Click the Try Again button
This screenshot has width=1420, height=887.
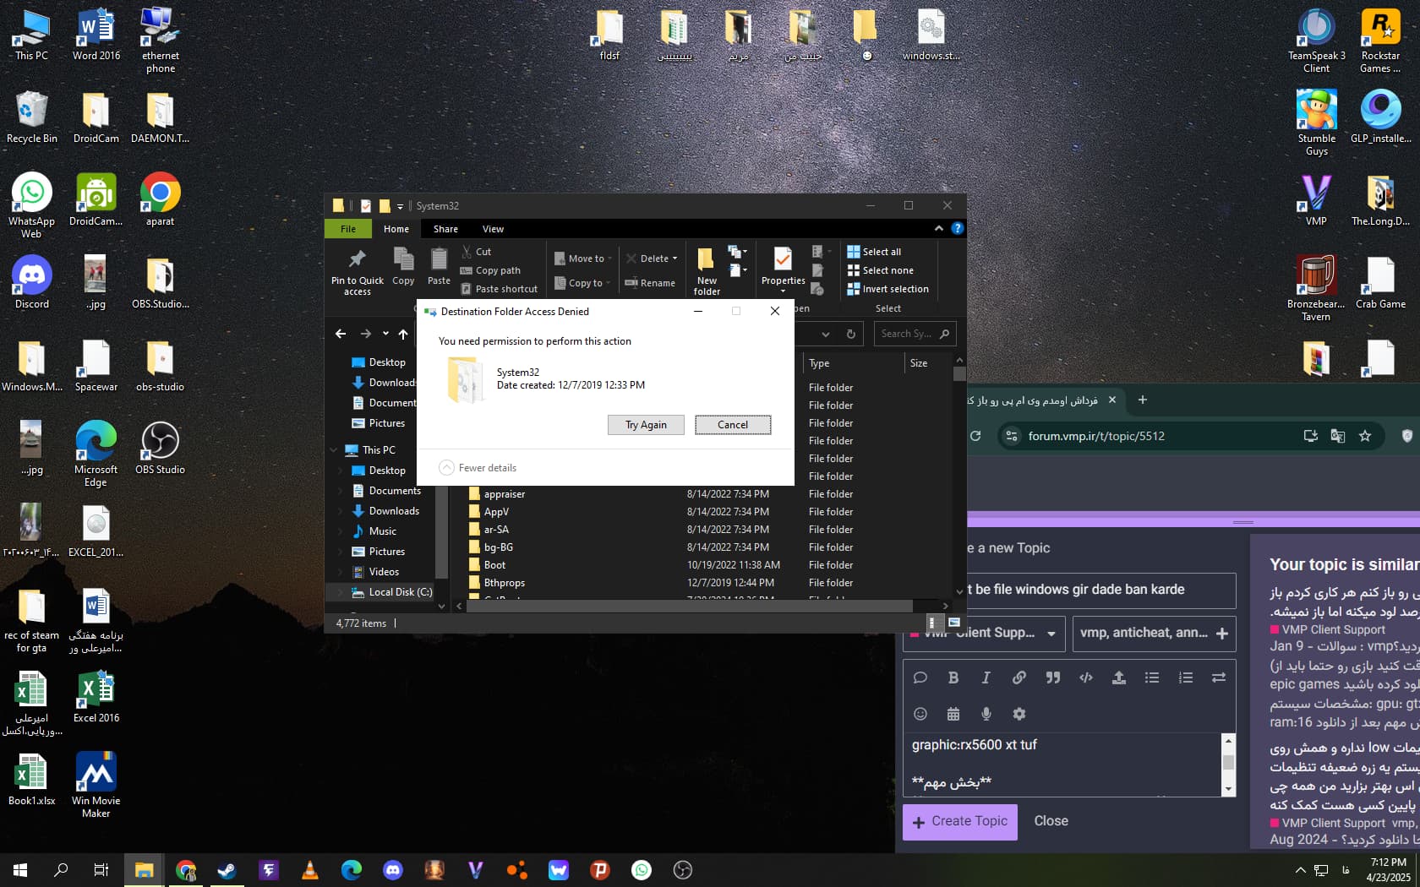pyautogui.click(x=646, y=425)
